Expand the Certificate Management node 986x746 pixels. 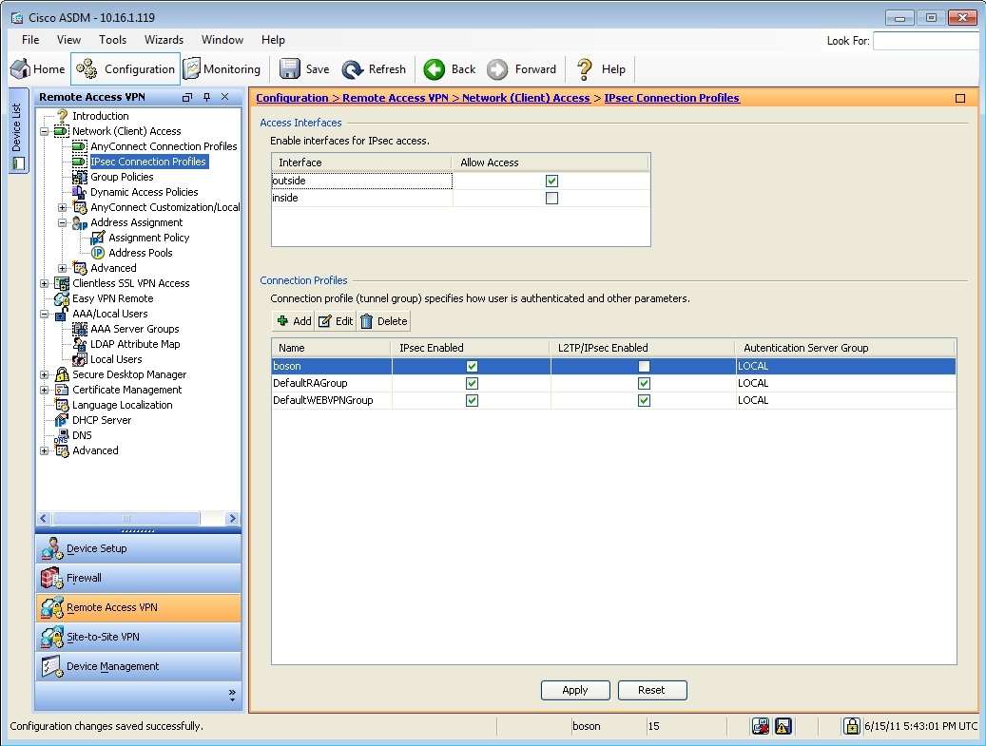44,390
